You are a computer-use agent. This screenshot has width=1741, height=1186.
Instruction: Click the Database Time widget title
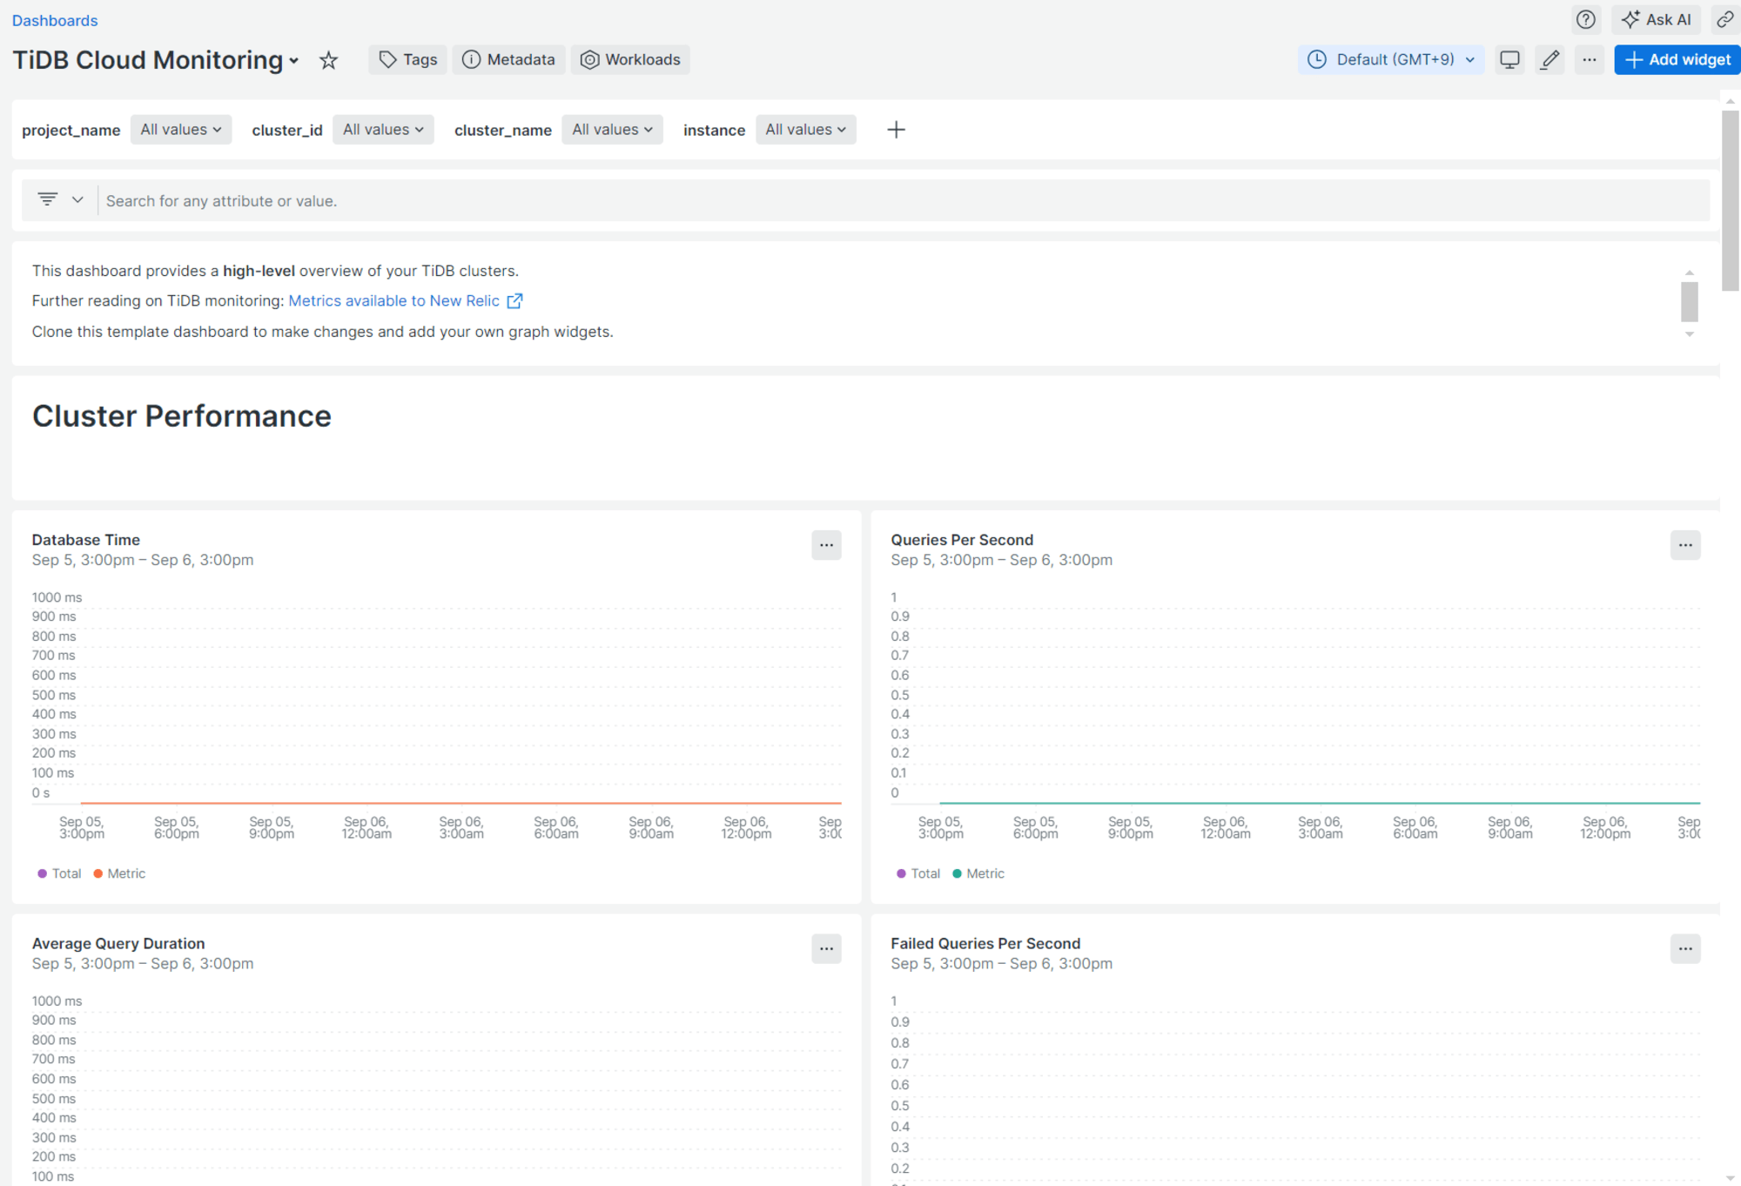[86, 540]
